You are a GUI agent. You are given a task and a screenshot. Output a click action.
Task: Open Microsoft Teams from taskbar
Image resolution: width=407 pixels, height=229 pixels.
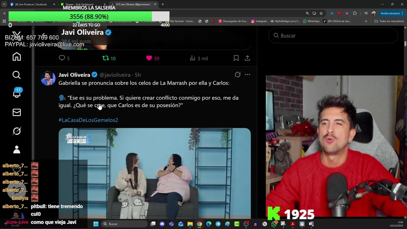(x=171, y=224)
